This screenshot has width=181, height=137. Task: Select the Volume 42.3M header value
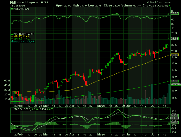(x=131, y=5)
